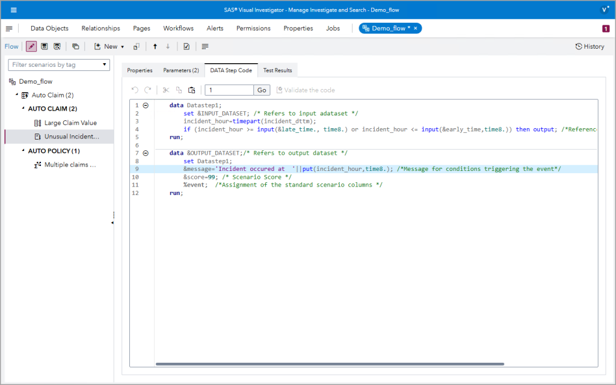Redo a code edit
616x385 pixels.
(147, 90)
